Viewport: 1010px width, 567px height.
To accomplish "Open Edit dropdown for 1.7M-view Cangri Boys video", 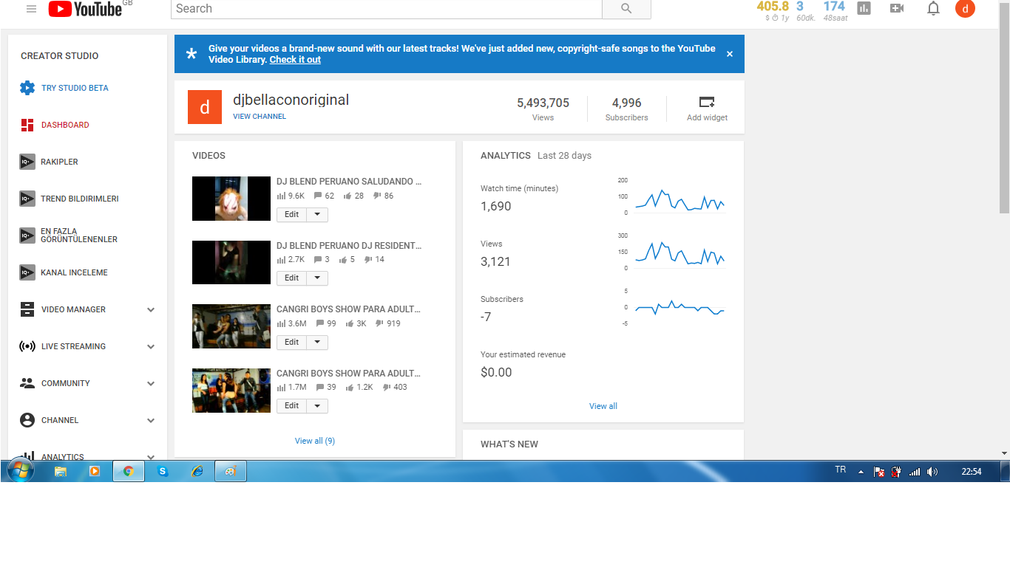I will click(317, 406).
